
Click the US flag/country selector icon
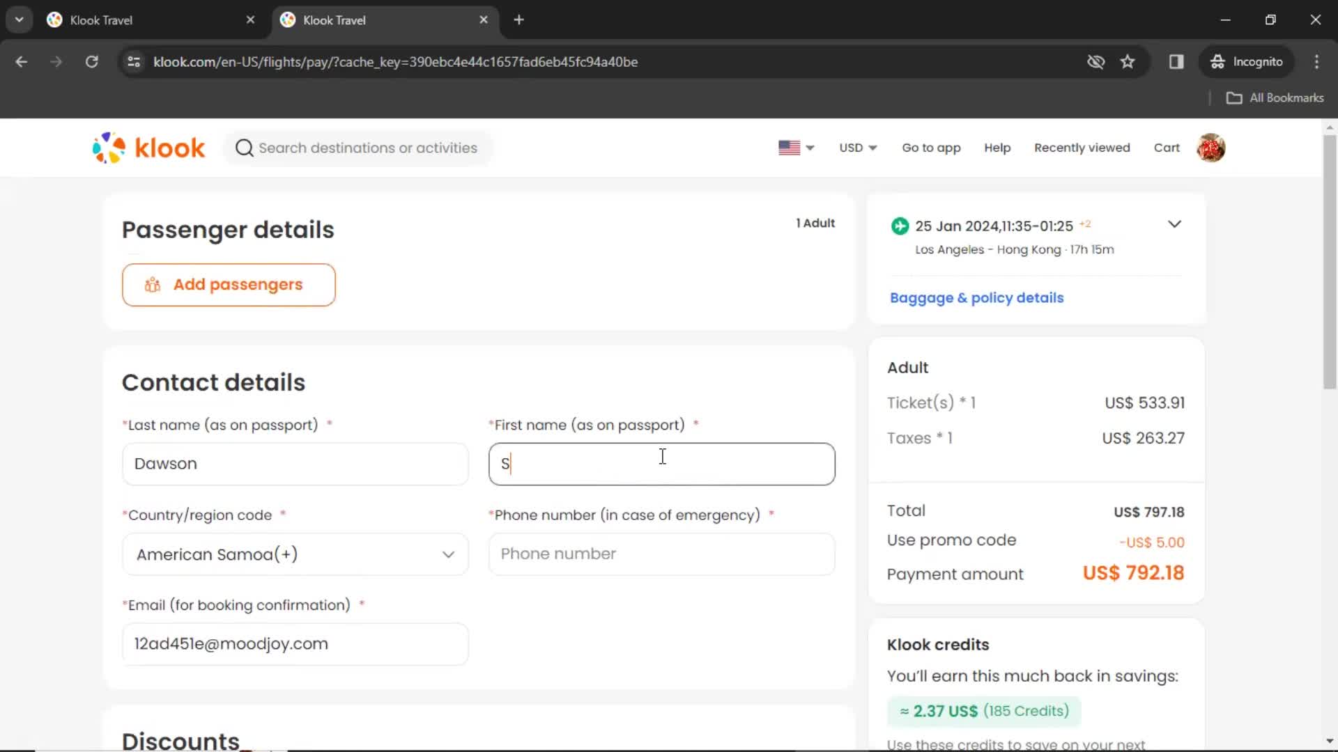pyautogui.click(x=794, y=148)
